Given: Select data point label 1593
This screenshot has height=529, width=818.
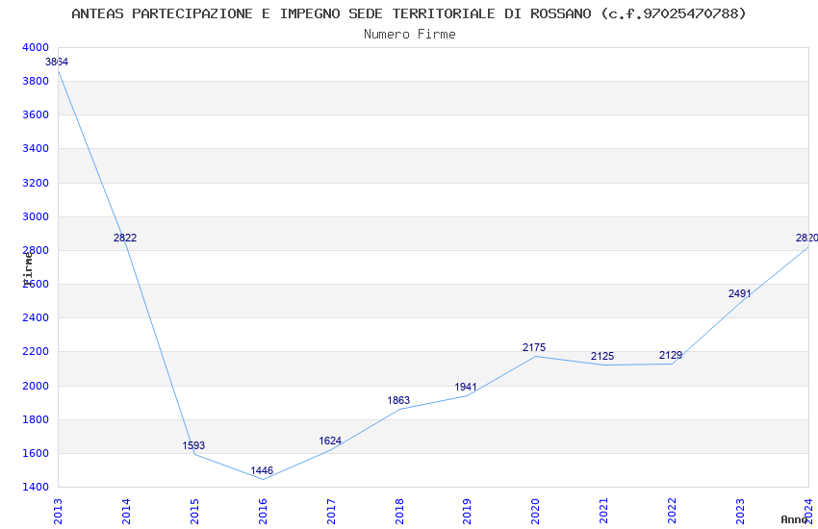Looking at the screenshot, I should pyautogui.click(x=193, y=445).
